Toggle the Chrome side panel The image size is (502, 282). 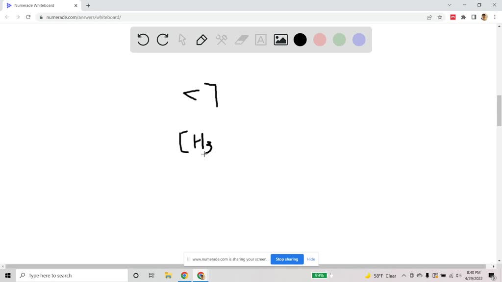(474, 17)
